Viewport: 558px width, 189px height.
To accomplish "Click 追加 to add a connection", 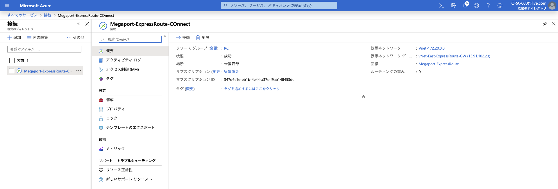I will click(14, 37).
